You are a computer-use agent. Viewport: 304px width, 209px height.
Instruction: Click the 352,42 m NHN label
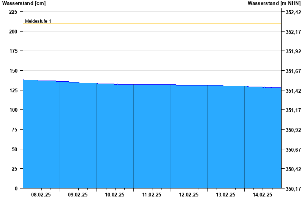click(293, 13)
